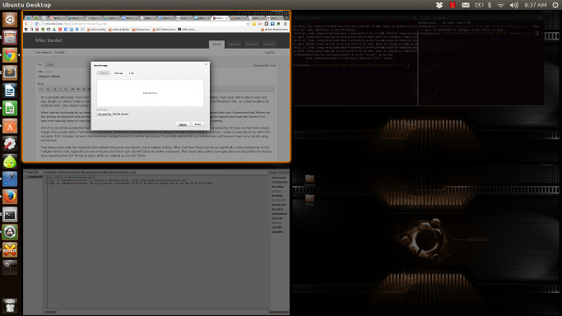Open Ubuntu Software Center launcher icon

click(10, 126)
